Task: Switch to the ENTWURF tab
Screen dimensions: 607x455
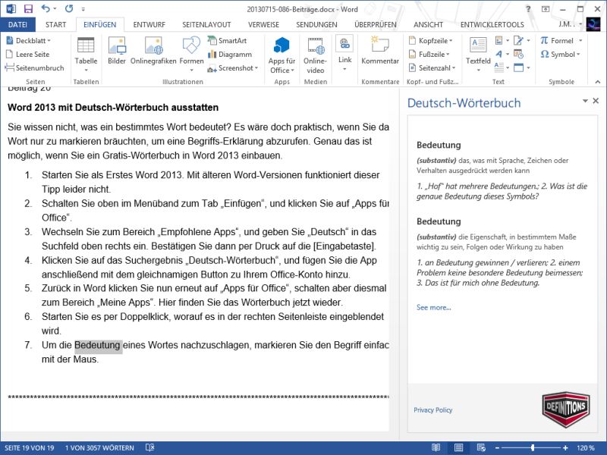Action: (x=149, y=24)
